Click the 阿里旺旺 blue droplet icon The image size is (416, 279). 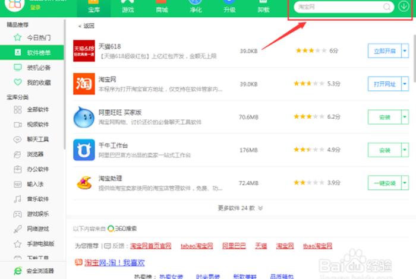coord(84,117)
